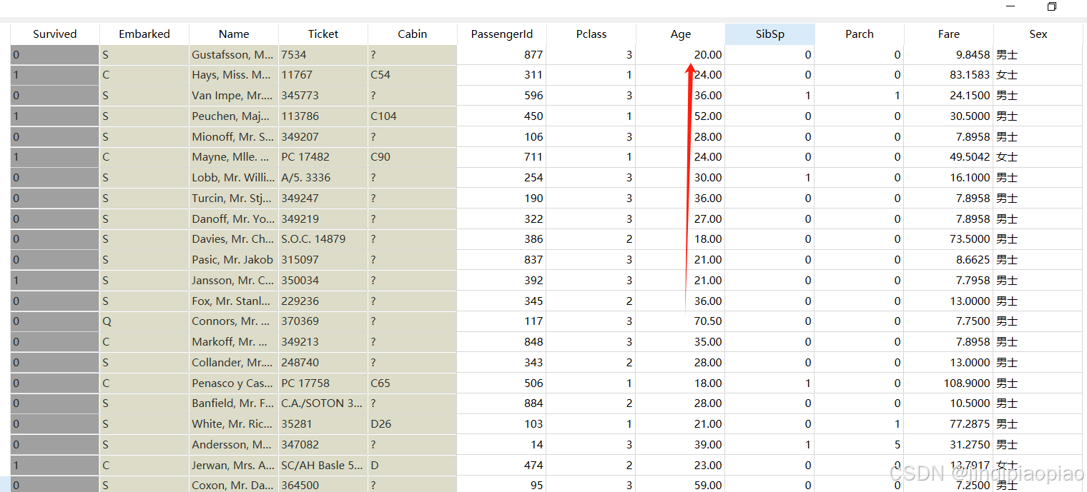The height and width of the screenshot is (492, 1087).
Task: Sort by the Fare column header
Action: tap(949, 34)
